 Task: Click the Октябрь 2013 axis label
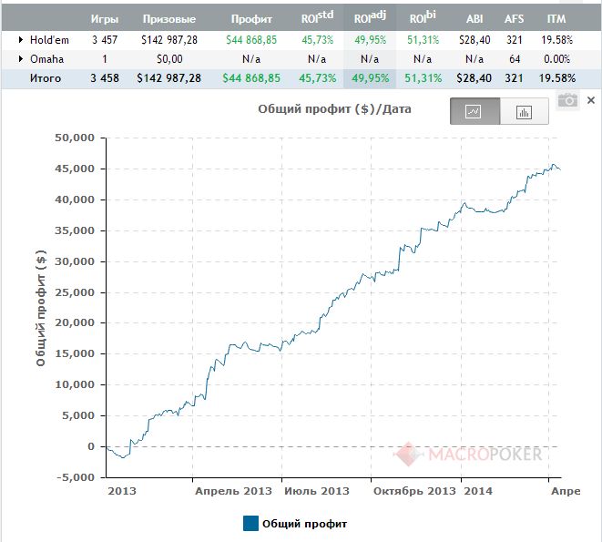(x=414, y=491)
